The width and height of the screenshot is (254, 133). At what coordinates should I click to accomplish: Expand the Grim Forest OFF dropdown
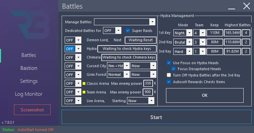pos(78,75)
